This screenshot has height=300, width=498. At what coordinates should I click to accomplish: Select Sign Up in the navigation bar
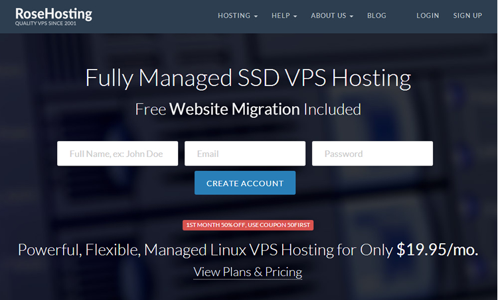point(467,16)
